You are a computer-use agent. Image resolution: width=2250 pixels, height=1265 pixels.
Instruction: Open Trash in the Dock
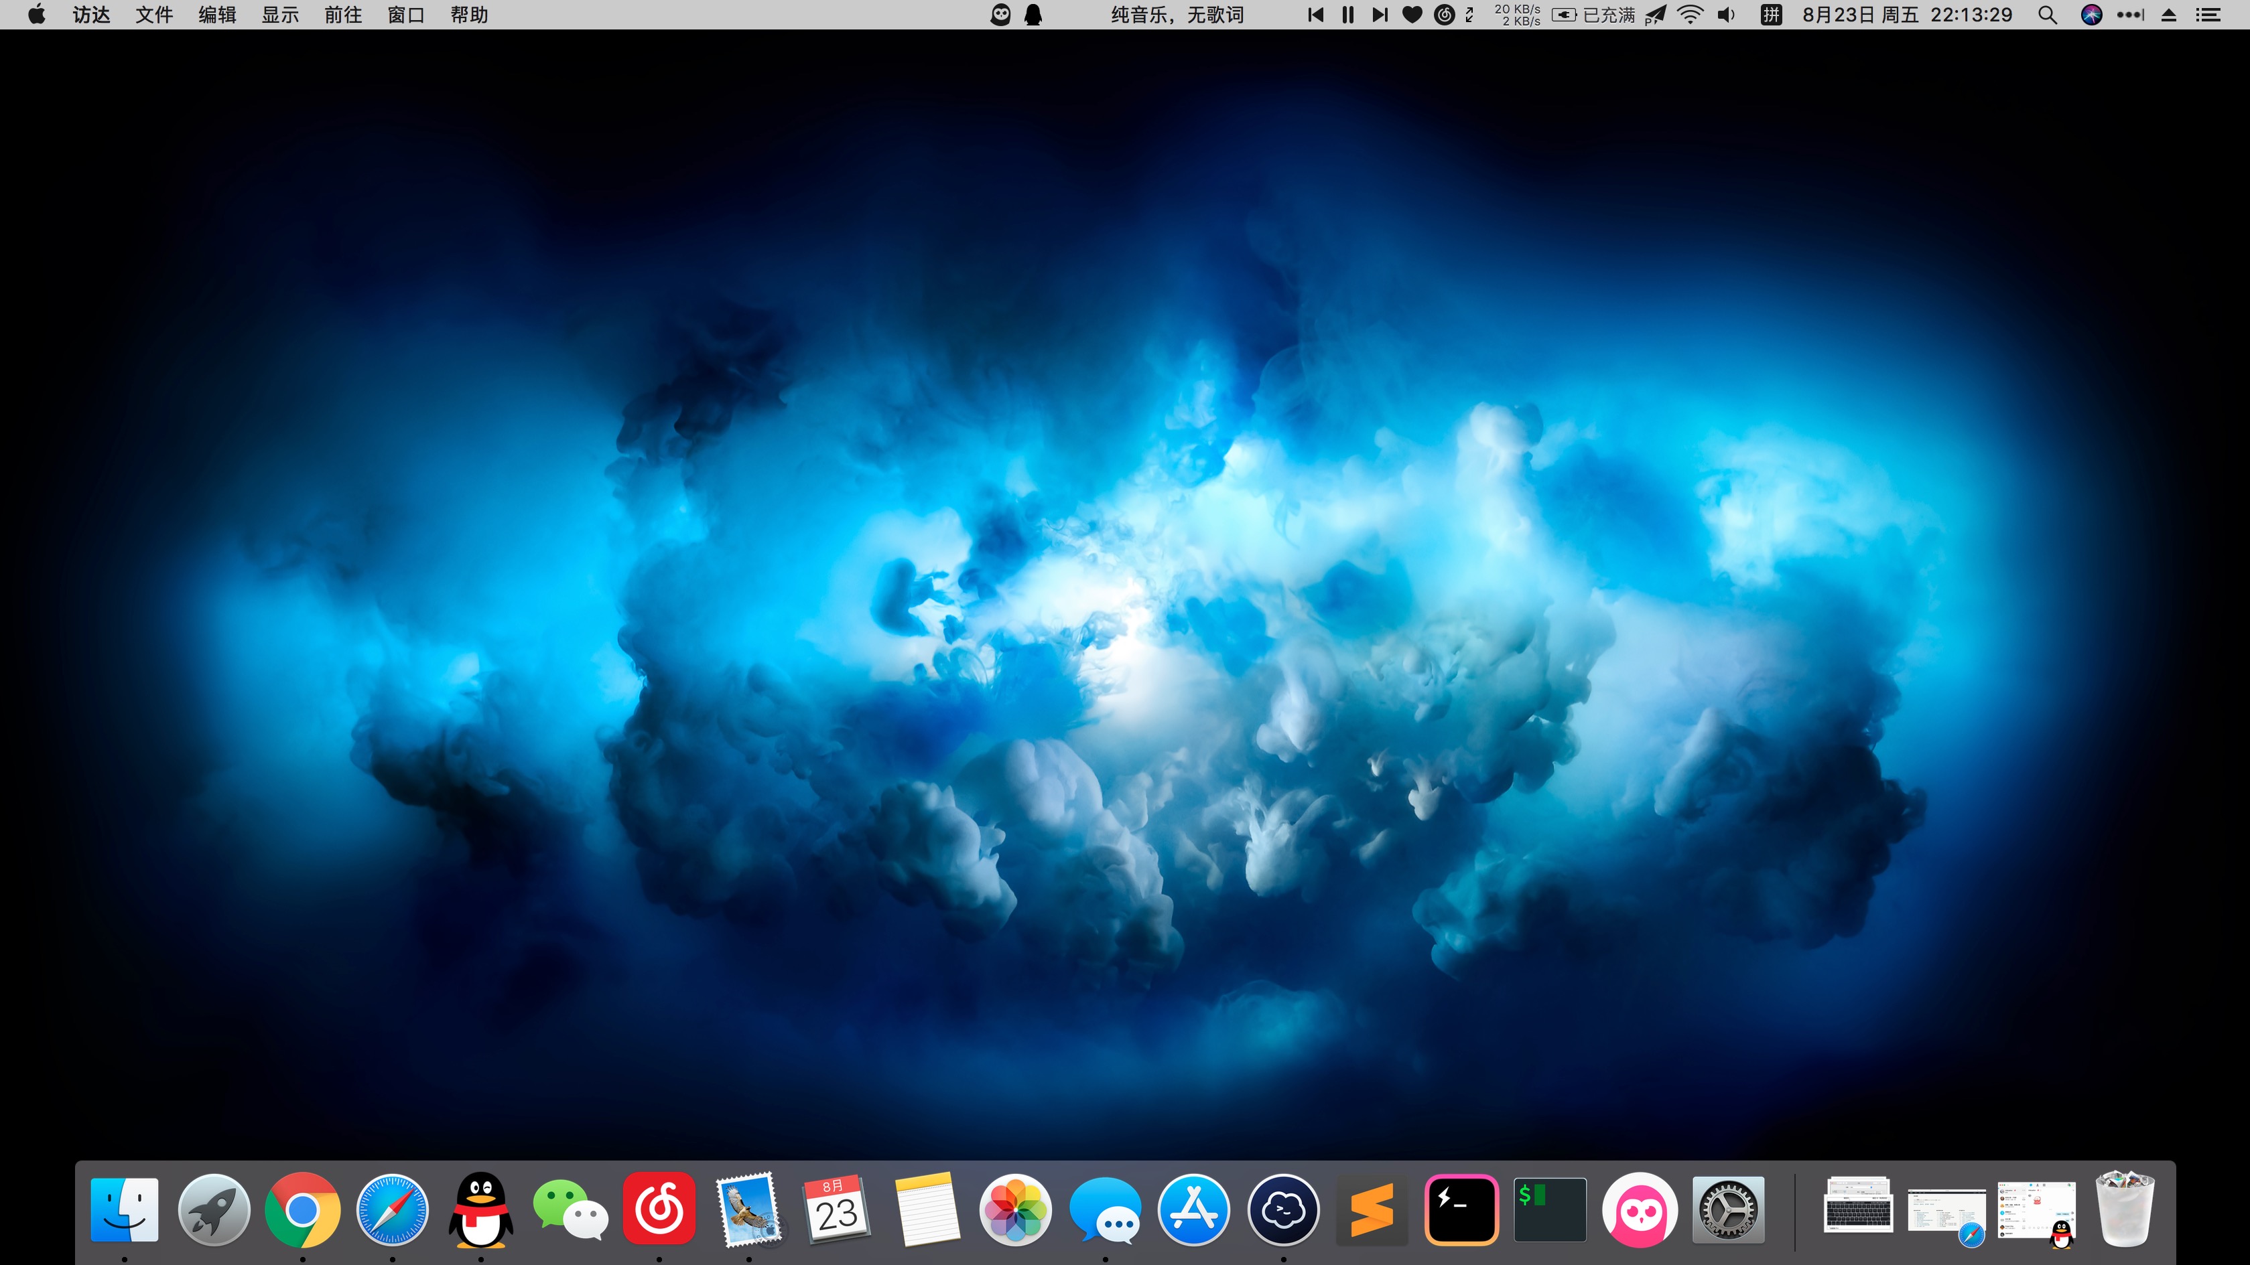[x=2125, y=1210]
